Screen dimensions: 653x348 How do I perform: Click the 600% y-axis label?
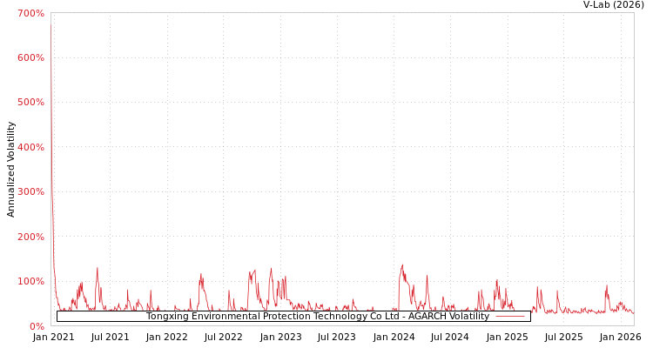point(30,58)
